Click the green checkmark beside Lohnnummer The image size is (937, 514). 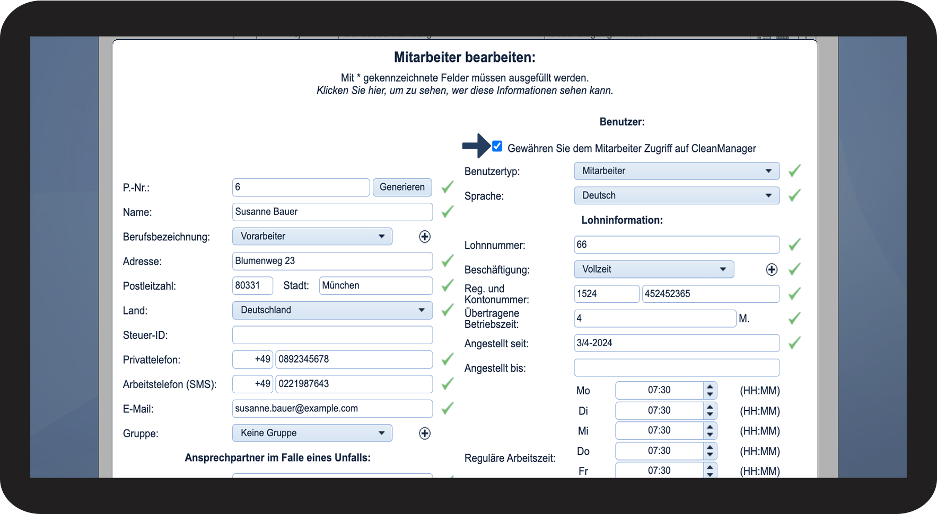[794, 245]
